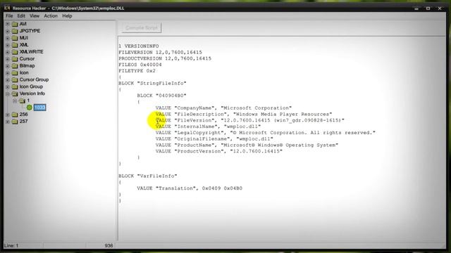Click the InternalName "wmploc.dll" line
This screenshot has width=451, height=253.
(209, 126)
